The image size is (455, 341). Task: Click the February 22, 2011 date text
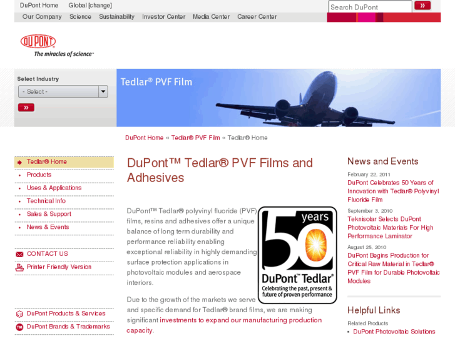369,175
